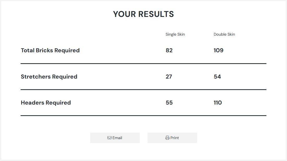Click the divider below Headers Required row
Viewport: 287px width, 161px height.
pyautogui.click(x=143, y=115)
